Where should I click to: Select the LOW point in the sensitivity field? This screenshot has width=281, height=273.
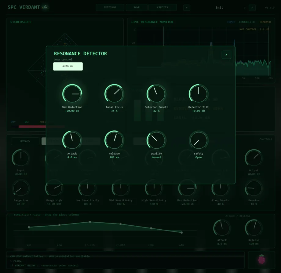[60, 225]
